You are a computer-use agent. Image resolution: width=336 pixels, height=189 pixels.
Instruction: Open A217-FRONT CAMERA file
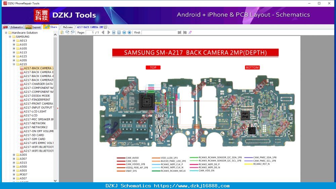coord(38,104)
